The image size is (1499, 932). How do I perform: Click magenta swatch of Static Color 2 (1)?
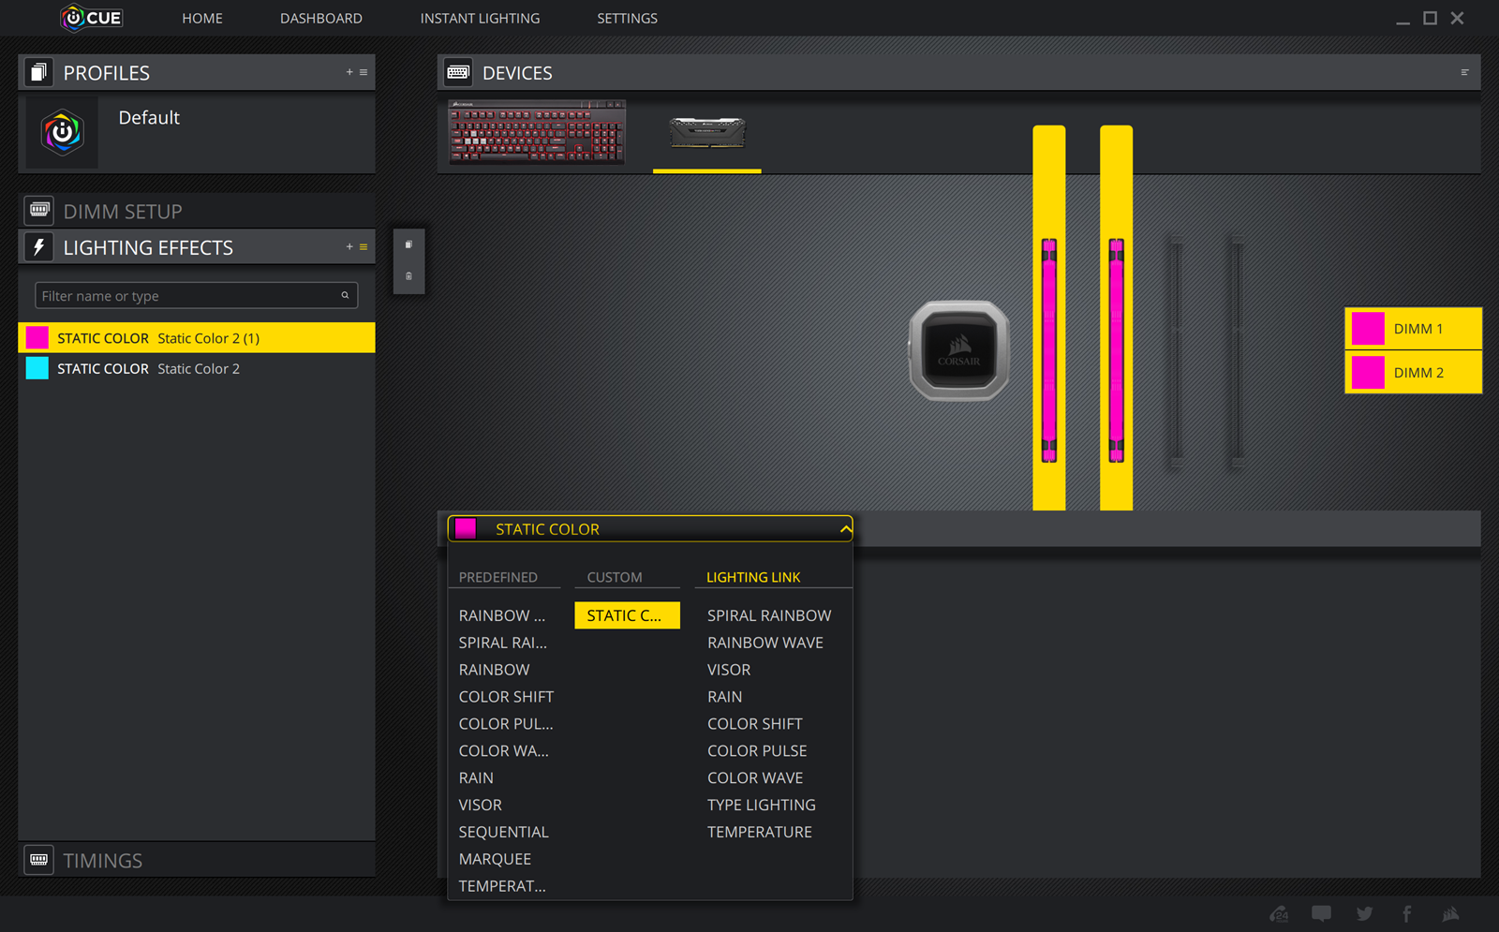(x=37, y=338)
